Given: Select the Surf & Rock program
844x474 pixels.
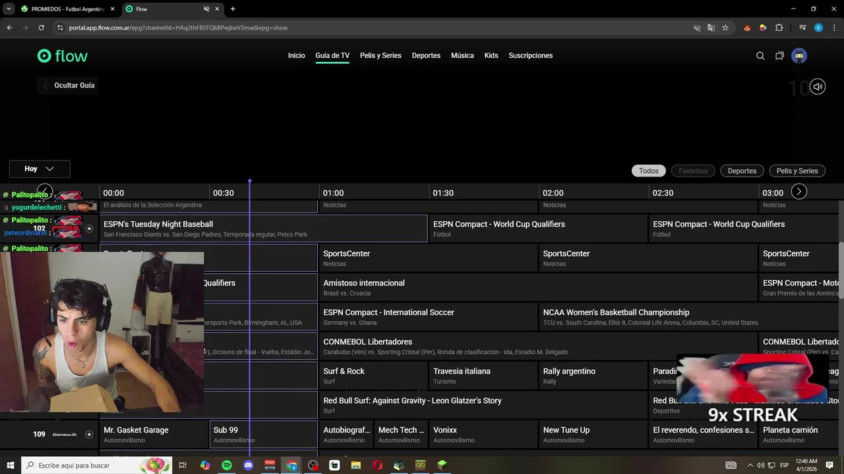Looking at the screenshot, I should (373, 376).
